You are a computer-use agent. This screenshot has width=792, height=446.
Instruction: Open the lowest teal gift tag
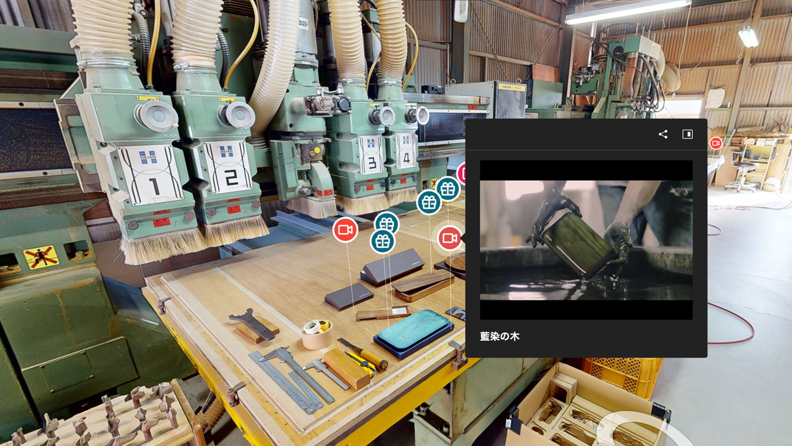(382, 242)
